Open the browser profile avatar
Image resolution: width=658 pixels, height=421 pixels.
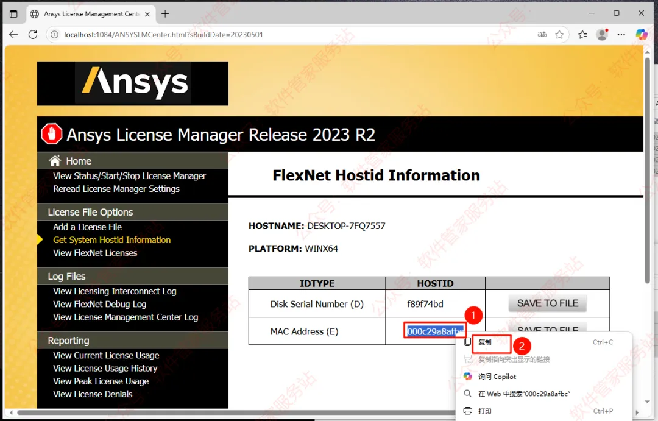pos(602,34)
